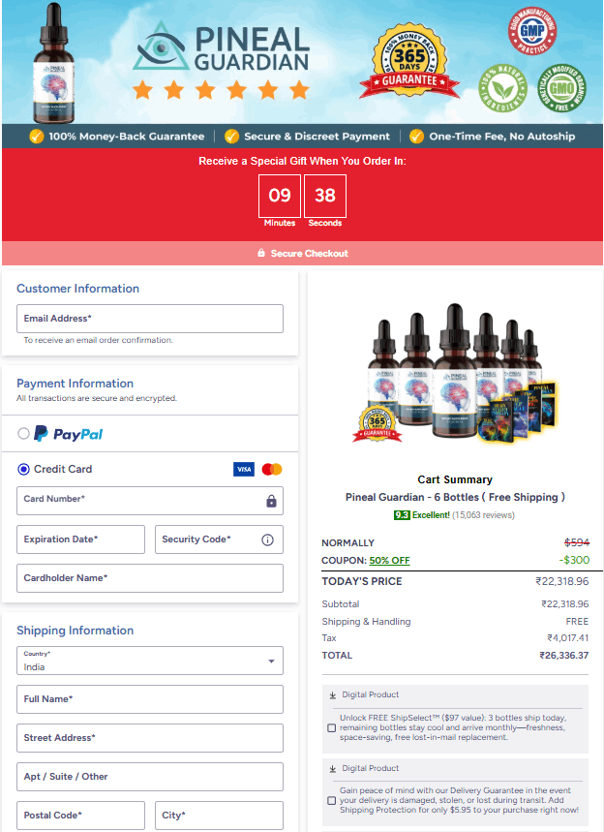Select the PayPal payment radio button
Image resolution: width=604 pixels, height=832 pixels.
point(23,434)
